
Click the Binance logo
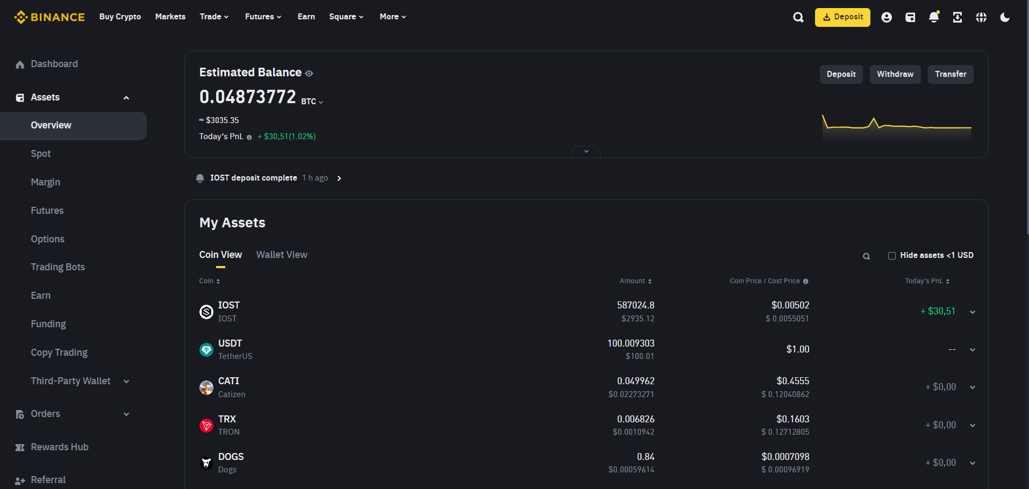point(49,17)
